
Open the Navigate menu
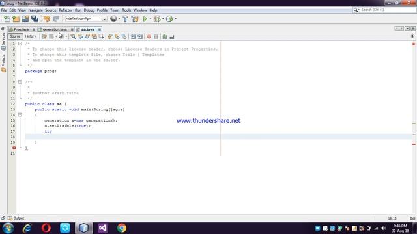[35, 10]
